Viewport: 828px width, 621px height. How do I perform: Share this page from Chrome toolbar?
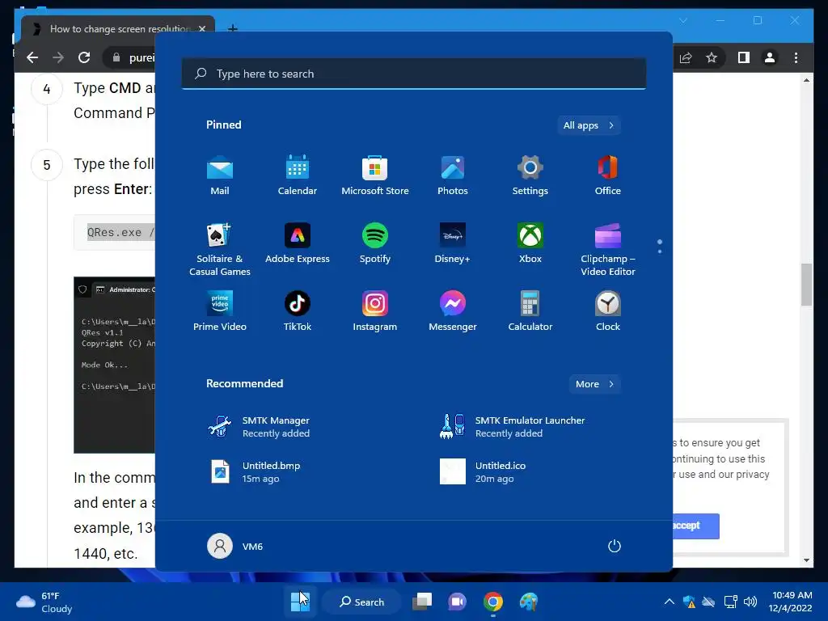click(686, 57)
